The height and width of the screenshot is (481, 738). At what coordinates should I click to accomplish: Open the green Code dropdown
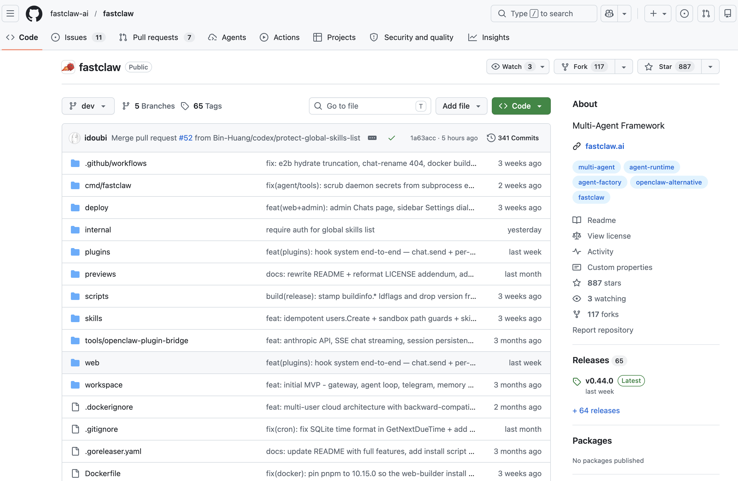point(521,106)
